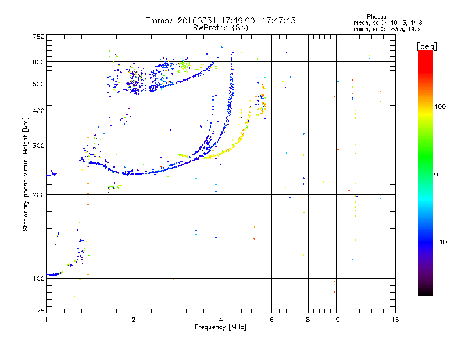This screenshot has width=465, height=348.
Task: Click the x-axis tick label '4'
Action: [221, 320]
